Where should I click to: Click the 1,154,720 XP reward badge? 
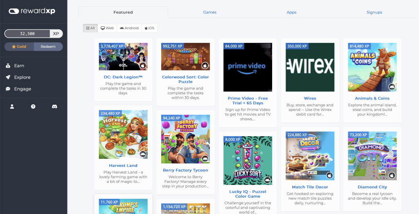click(174, 207)
